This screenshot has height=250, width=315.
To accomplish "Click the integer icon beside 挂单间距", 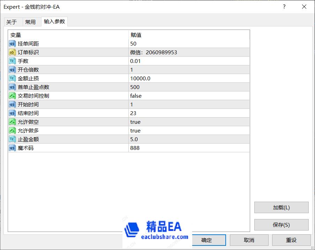I will click(x=12, y=43).
